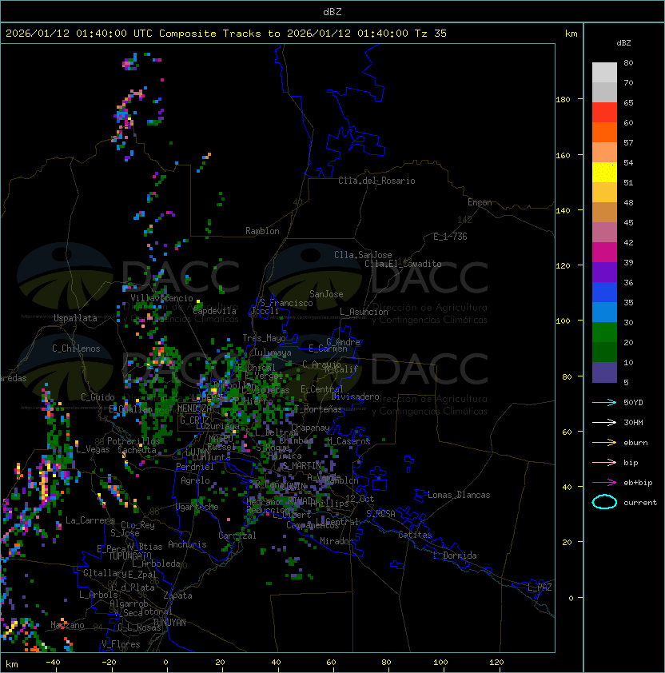665x673 pixels.
Task: Click the Tres_Mayo place label
Action: tap(264, 338)
